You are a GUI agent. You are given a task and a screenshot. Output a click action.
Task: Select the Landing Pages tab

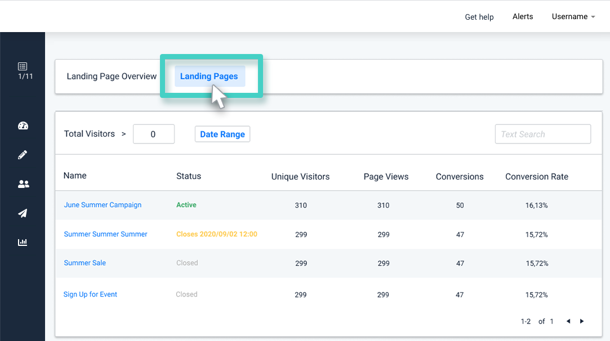coord(210,76)
